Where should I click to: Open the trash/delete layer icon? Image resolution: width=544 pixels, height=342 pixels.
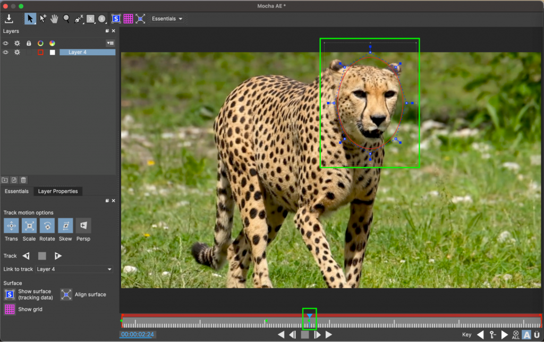(22, 180)
